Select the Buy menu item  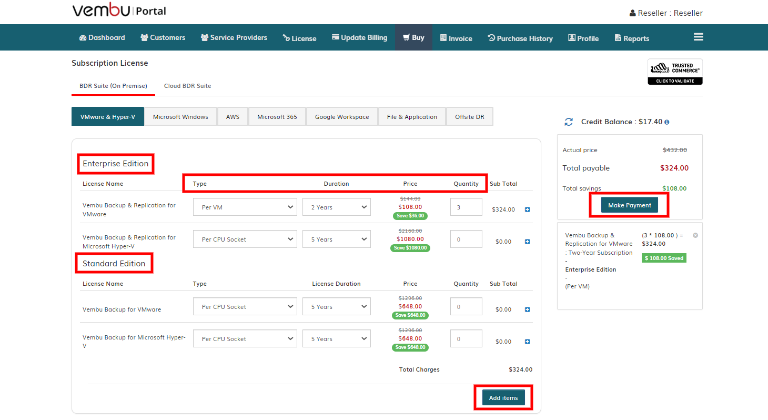pos(413,37)
